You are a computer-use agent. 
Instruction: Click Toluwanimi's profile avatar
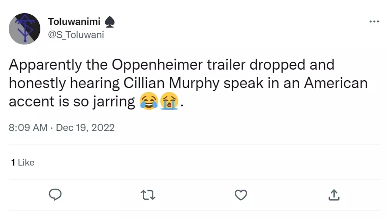click(25, 28)
